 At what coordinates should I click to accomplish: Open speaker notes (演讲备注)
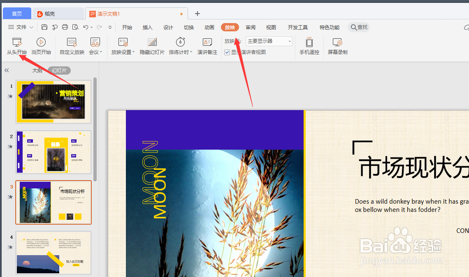coord(207,46)
